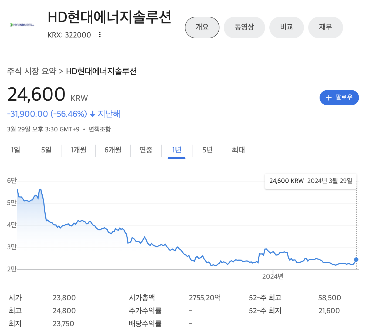Screen dimensions: 366x334
Task: Switch chart to 연중 range
Action: pyautogui.click(x=146, y=150)
